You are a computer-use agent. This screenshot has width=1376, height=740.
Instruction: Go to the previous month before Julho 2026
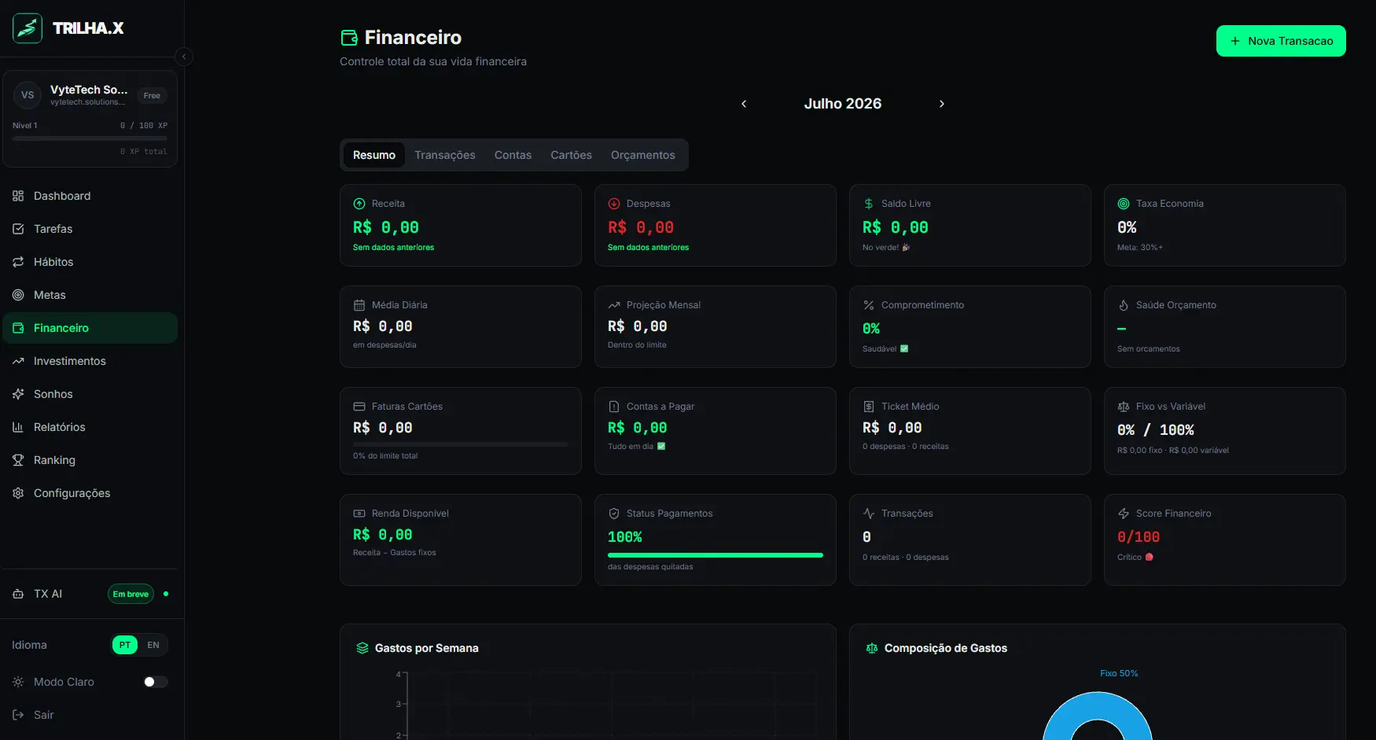pos(744,104)
